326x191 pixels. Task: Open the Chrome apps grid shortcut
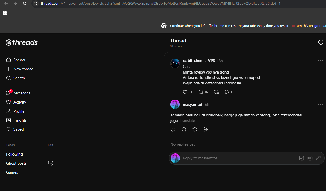(x=5, y=13)
